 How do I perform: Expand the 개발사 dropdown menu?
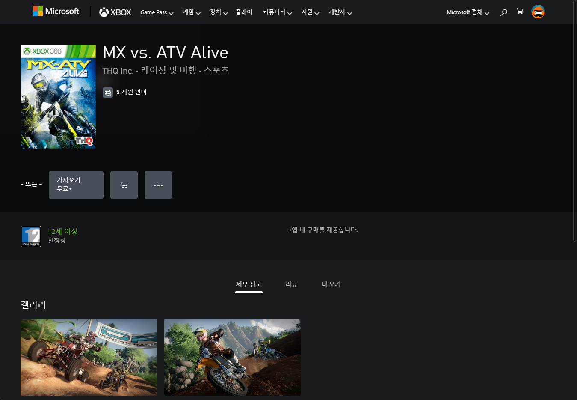click(340, 12)
